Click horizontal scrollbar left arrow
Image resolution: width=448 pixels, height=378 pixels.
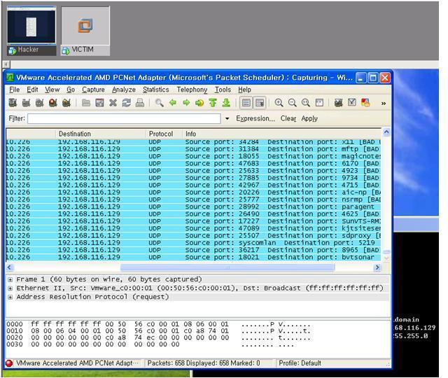tap(9, 267)
